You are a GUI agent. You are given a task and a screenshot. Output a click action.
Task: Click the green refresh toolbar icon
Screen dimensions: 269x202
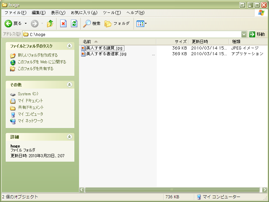click(x=74, y=24)
